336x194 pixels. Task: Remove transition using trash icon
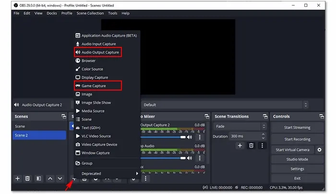pyautogui.click(x=251, y=146)
